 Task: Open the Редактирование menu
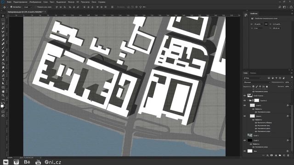click(x=20, y=2)
